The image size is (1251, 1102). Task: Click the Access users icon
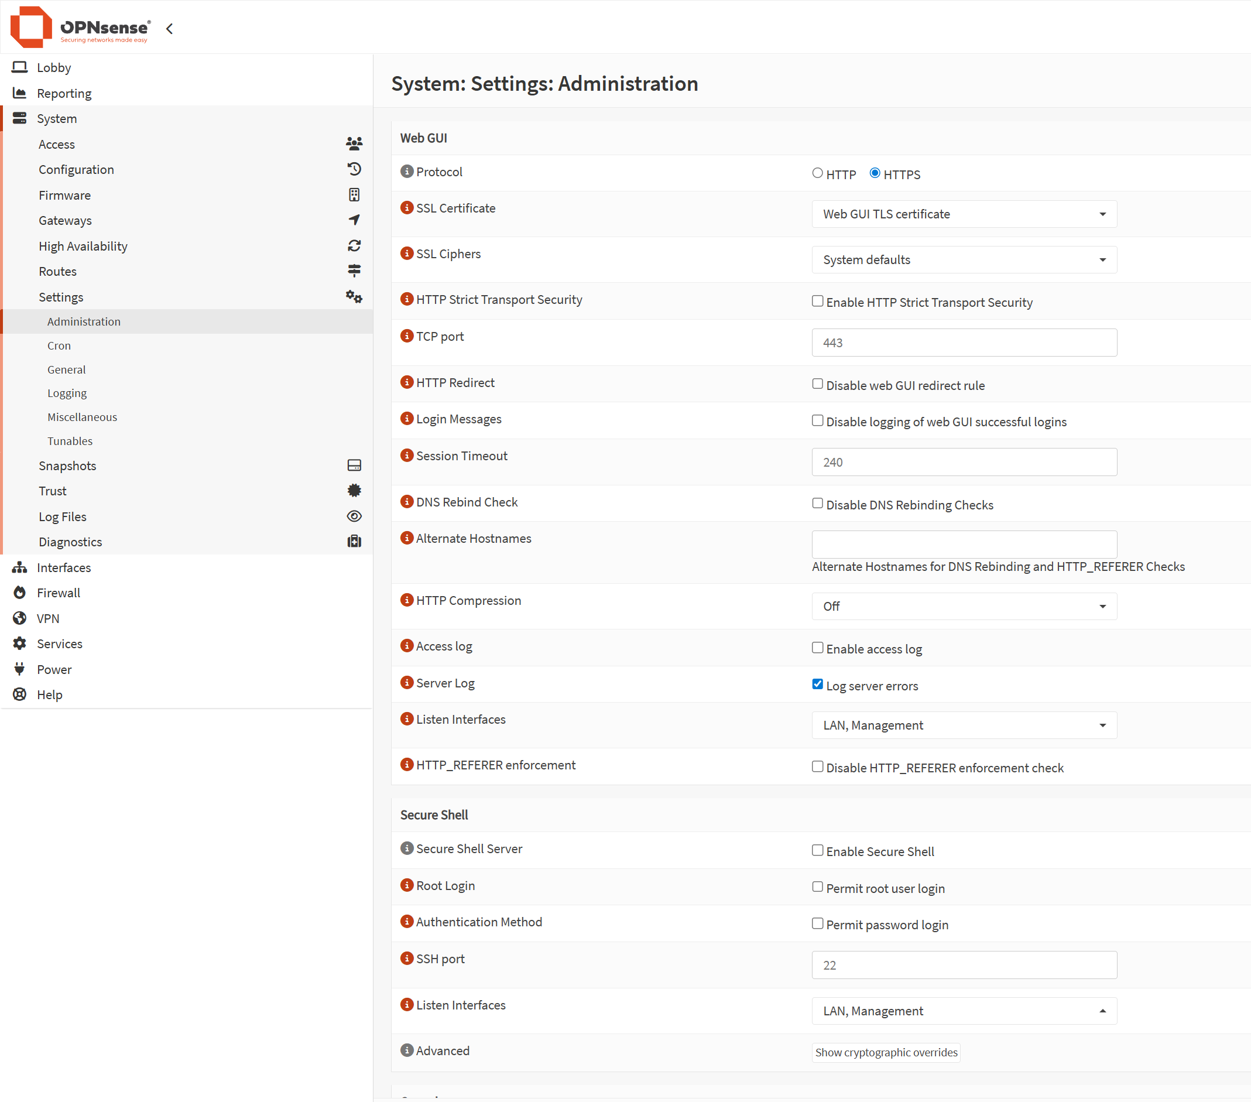coord(354,144)
